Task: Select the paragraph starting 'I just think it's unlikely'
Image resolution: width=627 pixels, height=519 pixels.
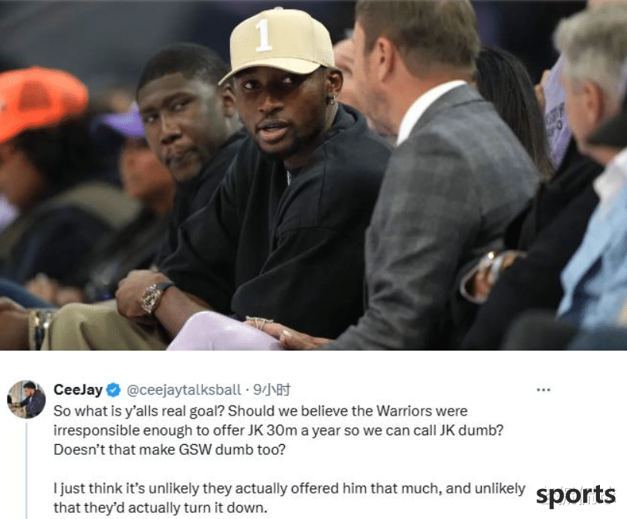Action: [290, 498]
